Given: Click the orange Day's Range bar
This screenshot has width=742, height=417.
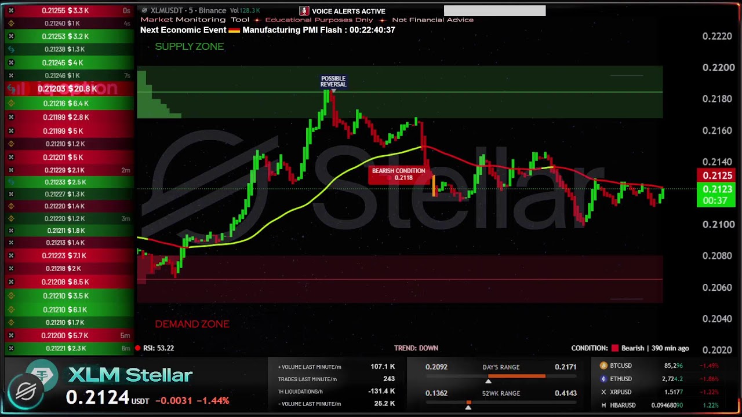Looking at the screenshot, I should (517, 376).
